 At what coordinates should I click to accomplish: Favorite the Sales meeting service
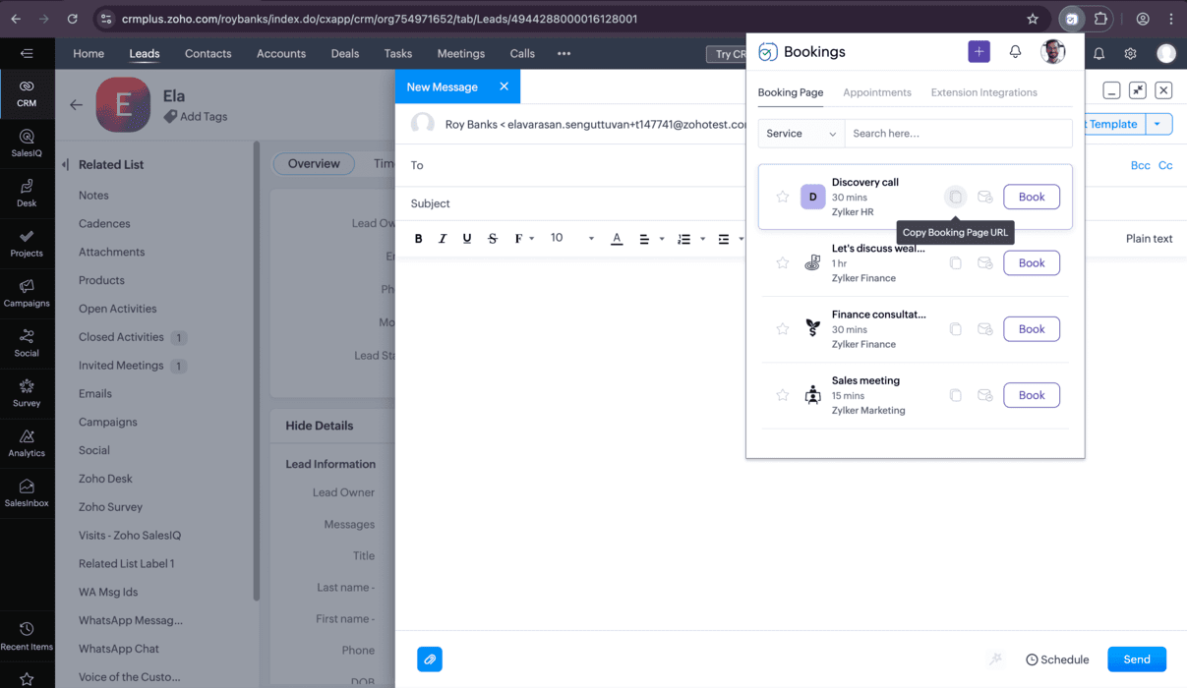coord(783,395)
